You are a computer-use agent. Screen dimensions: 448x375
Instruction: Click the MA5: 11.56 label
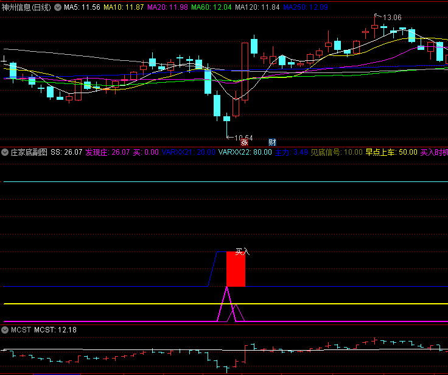point(82,7)
